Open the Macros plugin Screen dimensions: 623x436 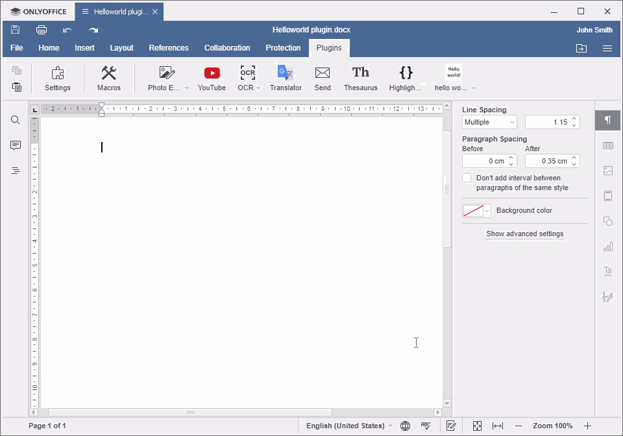coord(109,79)
